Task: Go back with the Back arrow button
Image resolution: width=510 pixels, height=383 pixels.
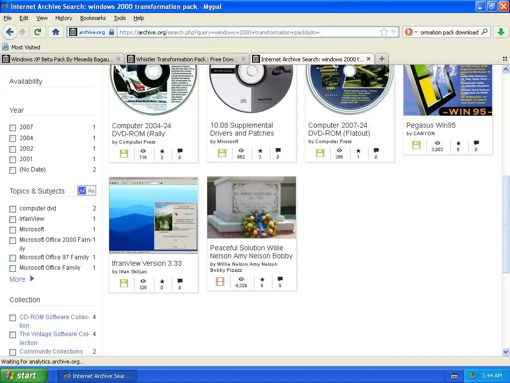Action: [x=9, y=32]
